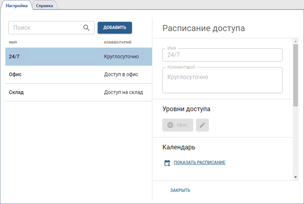Image resolution: width=304 pixels, height=204 pixels.
Task: Click the details panel vertical scrollbar thumb
Action: (x=296, y=74)
